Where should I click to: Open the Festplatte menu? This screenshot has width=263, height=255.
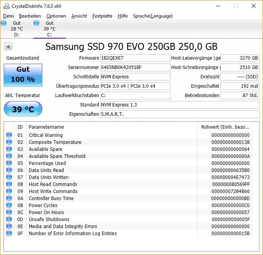102,16
